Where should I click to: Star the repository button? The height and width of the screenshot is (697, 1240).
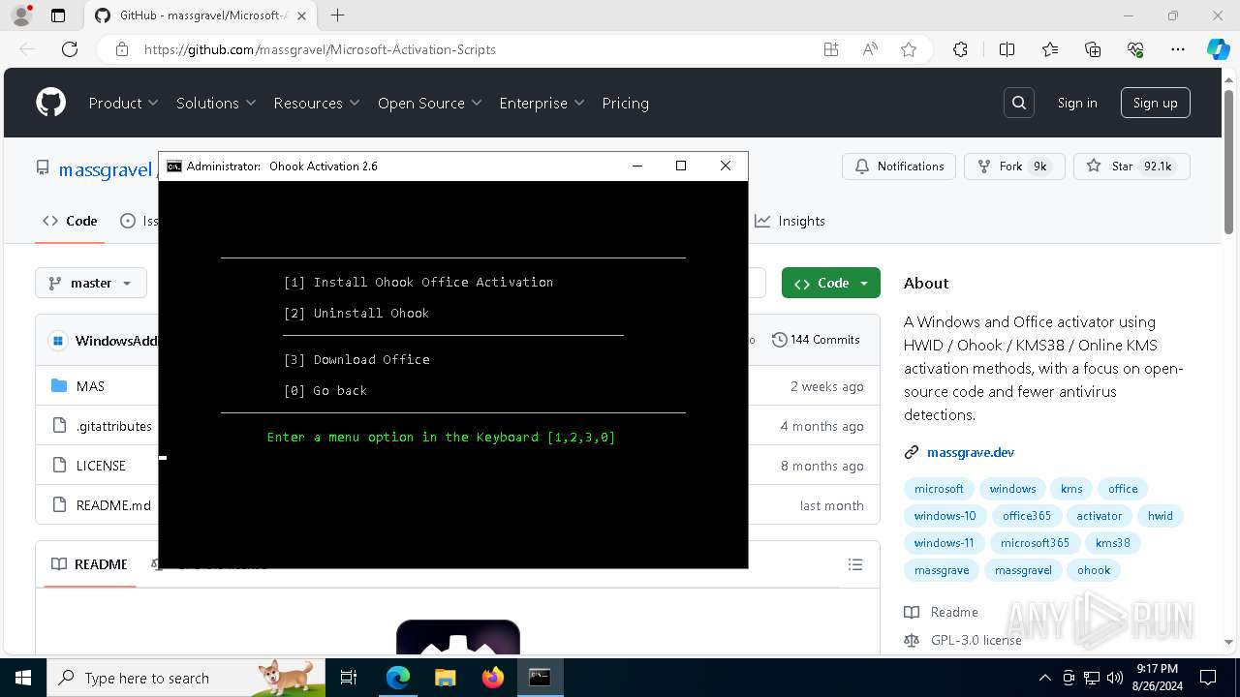click(x=1131, y=167)
